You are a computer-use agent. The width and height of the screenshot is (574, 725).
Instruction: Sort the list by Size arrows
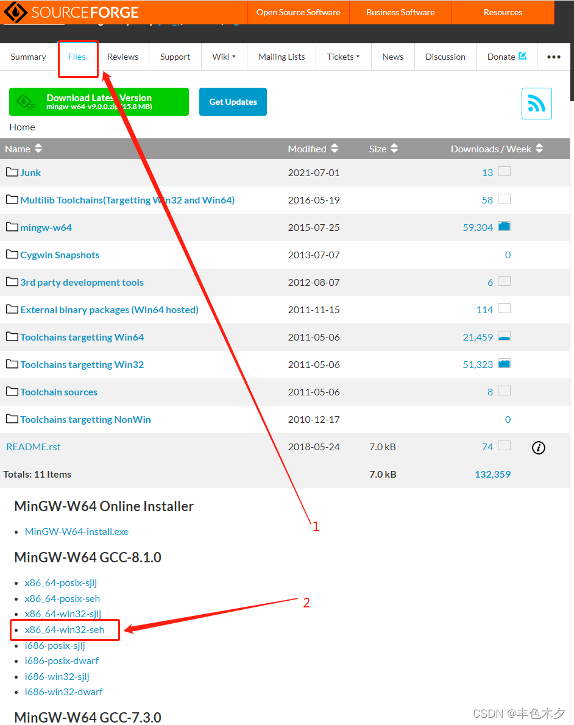(x=394, y=149)
